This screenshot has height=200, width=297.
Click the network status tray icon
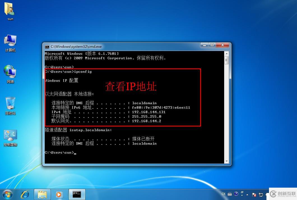[261, 194]
